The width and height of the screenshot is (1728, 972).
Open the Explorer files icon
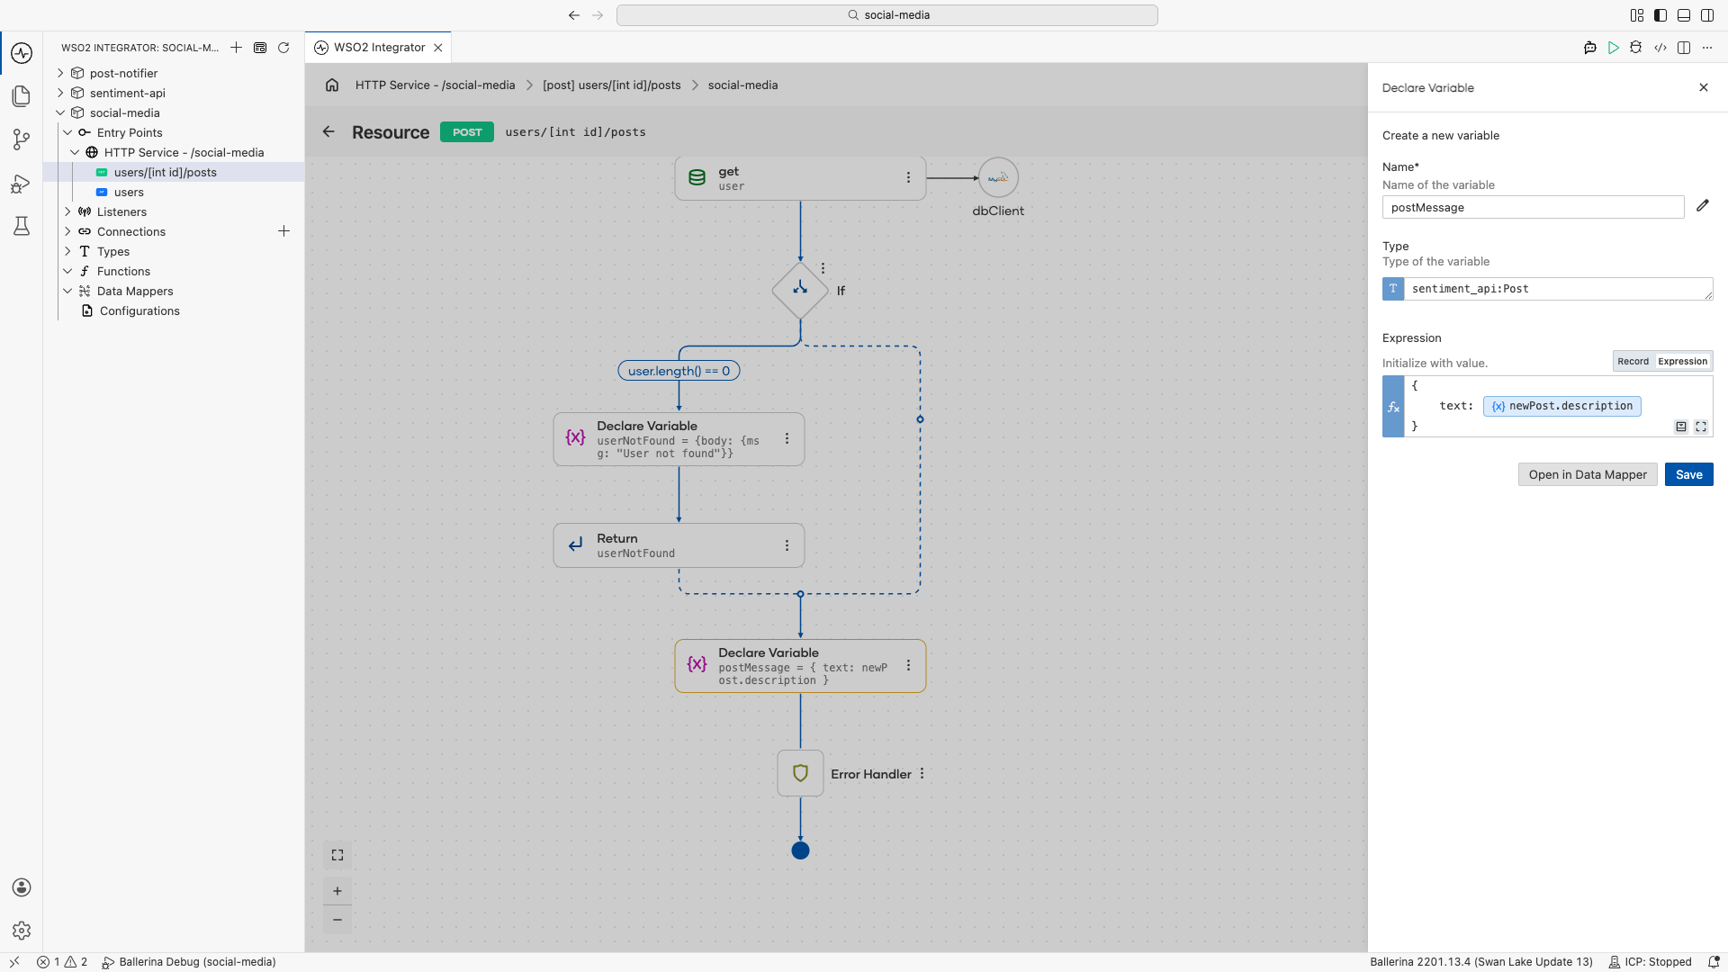pyautogui.click(x=22, y=96)
